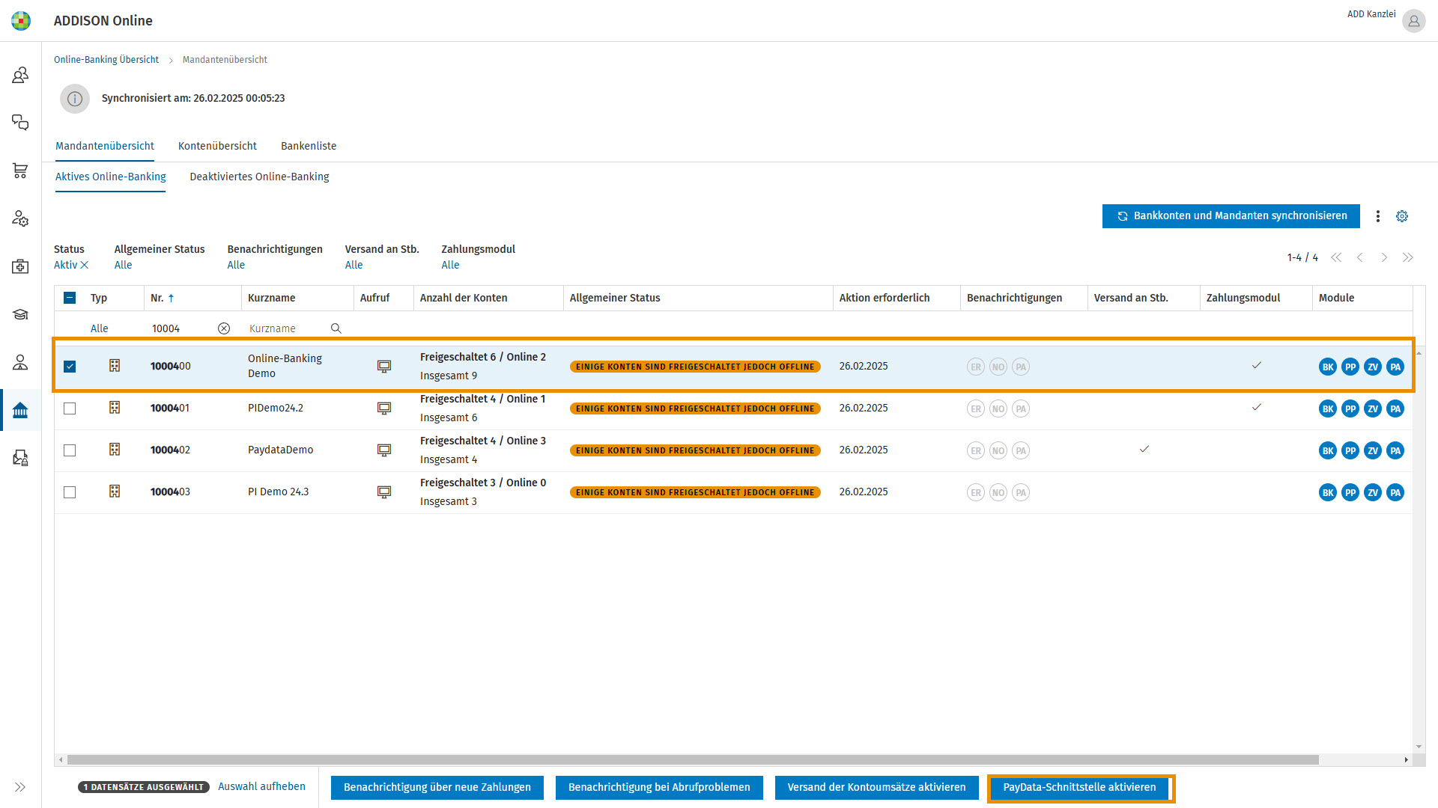Open Aufruf monitor icon for PaydataDemo
This screenshot has height=808, width=1438.
pyautogui.click(x=384, y=450)
